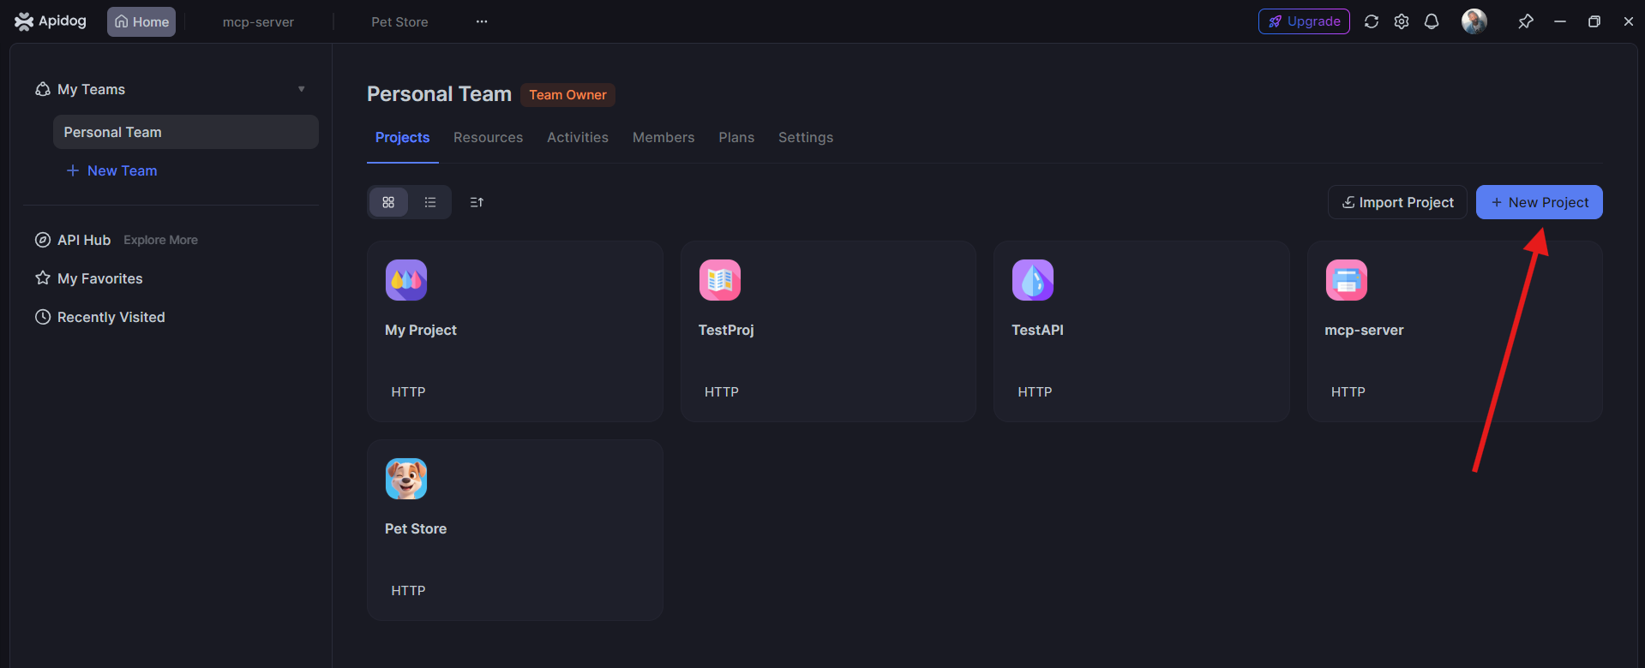
Task: Open My Favorites
Action: 100,278
